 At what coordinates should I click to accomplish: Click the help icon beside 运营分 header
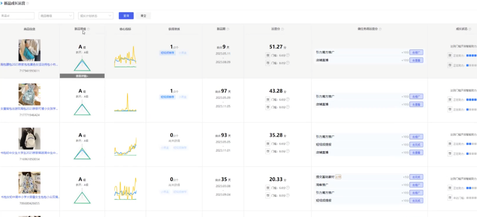click(x=282, y=29)
